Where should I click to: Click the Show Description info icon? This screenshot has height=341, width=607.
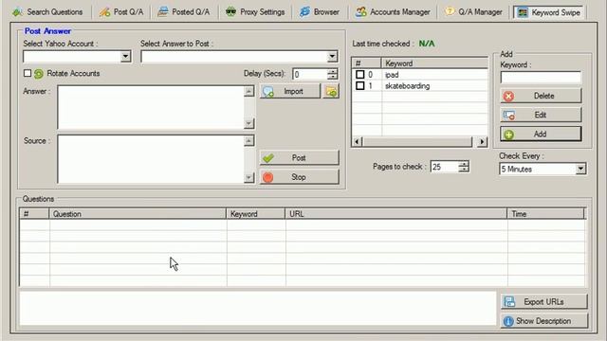click(x=508, y=321)
